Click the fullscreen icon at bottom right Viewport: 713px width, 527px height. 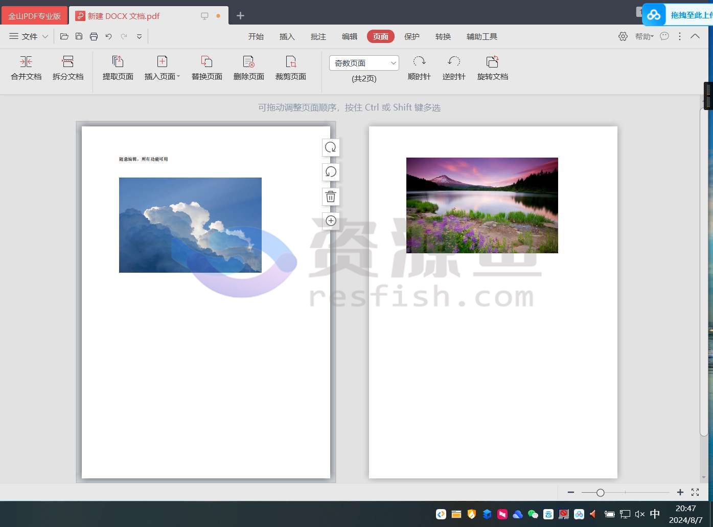[695, 492]
